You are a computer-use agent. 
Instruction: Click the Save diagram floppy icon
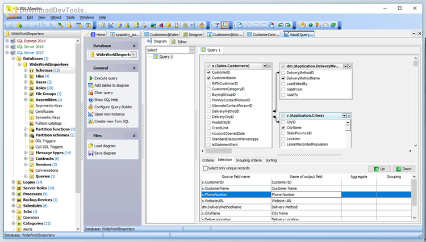[91, 153]
